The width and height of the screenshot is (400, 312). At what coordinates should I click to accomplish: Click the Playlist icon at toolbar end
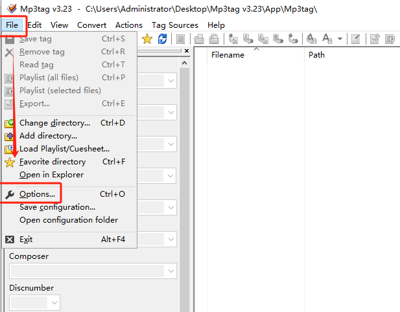(x=390, y=39)
